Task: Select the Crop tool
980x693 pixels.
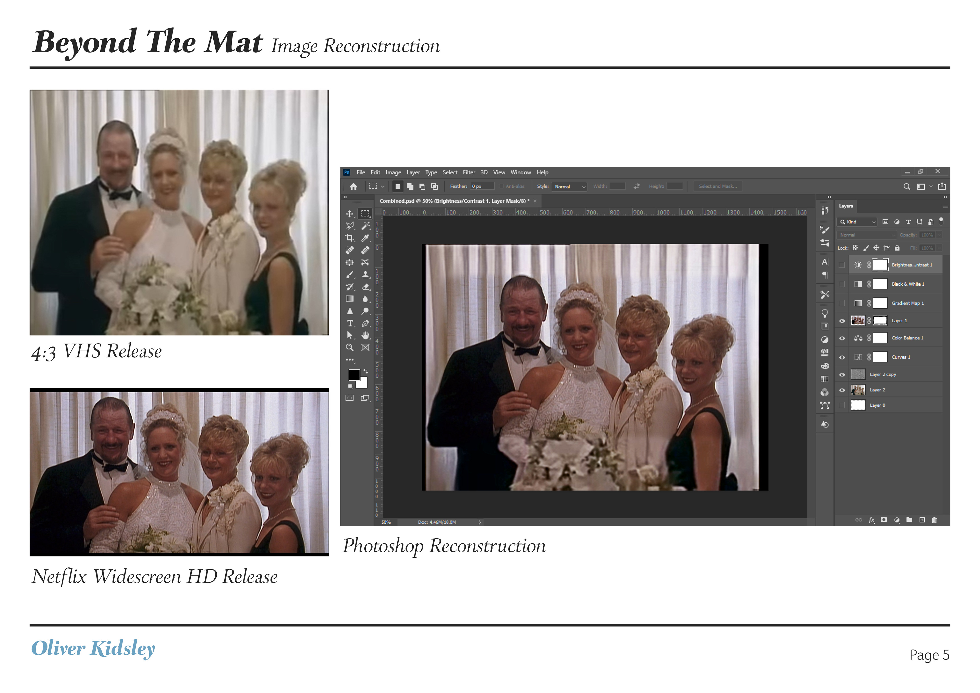Action: [350, 238]
